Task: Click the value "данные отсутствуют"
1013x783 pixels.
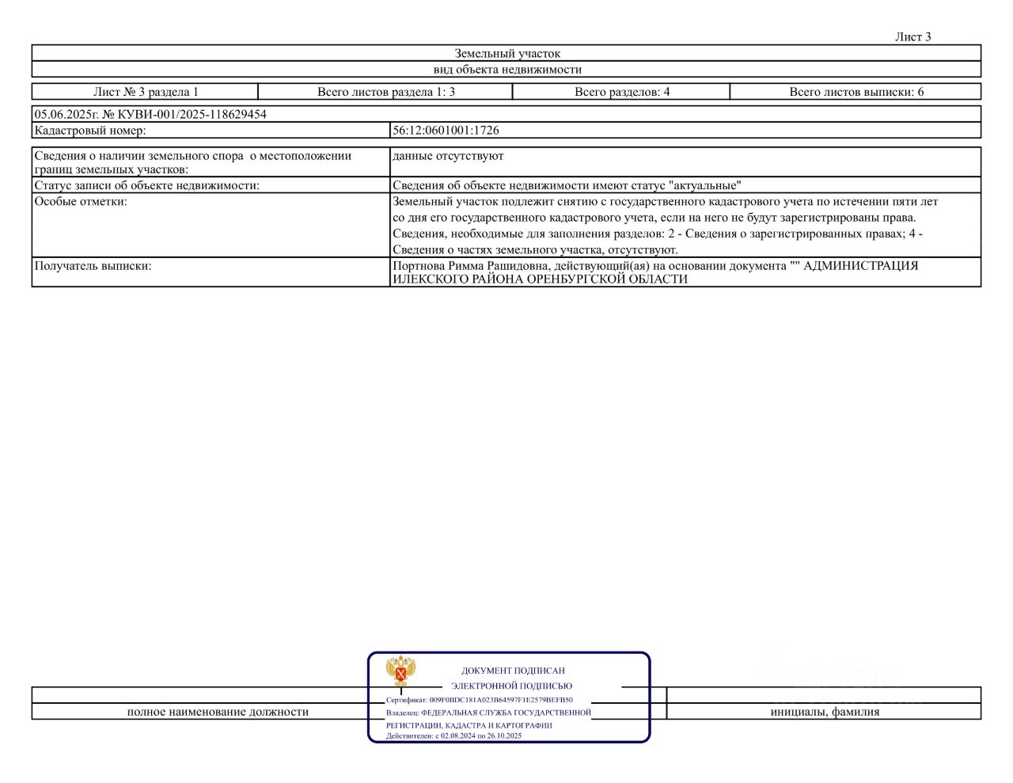Action: (x=448, y=156)
